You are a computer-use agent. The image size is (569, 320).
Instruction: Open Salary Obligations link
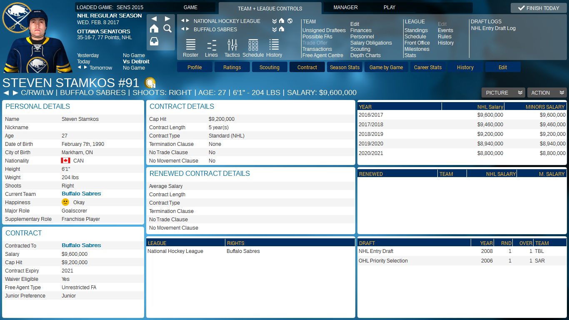371,43
